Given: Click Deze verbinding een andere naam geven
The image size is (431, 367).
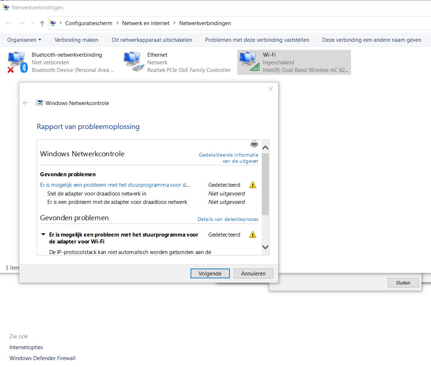Looking at the screenshot, I should tap(372, 40).
